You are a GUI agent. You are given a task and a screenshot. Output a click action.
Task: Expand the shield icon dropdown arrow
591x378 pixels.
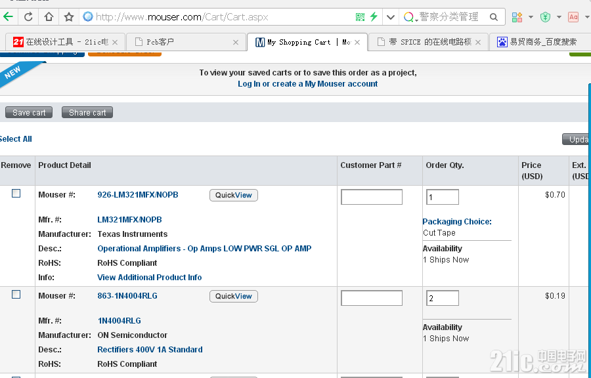coord(559,17)
